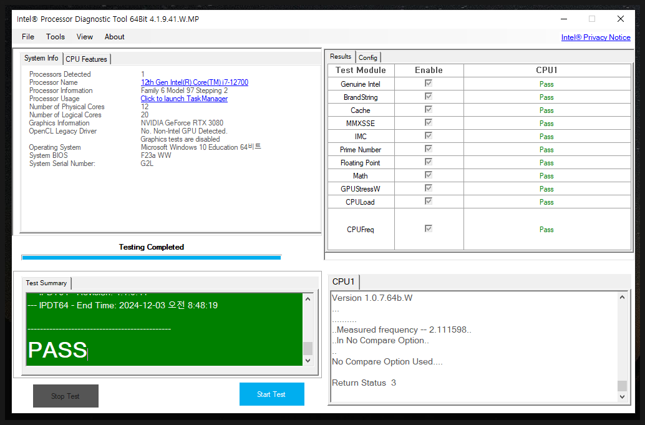Image resolution: width=645 pixels, height=425 pixels.
Task: Toggle the Genuine Intel enable checkbox
Action: coord(428,83)
